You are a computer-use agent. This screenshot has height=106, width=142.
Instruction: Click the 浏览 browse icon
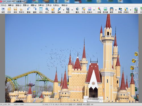tap(3, 10)
